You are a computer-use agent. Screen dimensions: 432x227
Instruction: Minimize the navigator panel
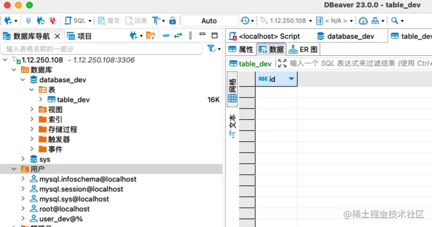click(202, 34)
